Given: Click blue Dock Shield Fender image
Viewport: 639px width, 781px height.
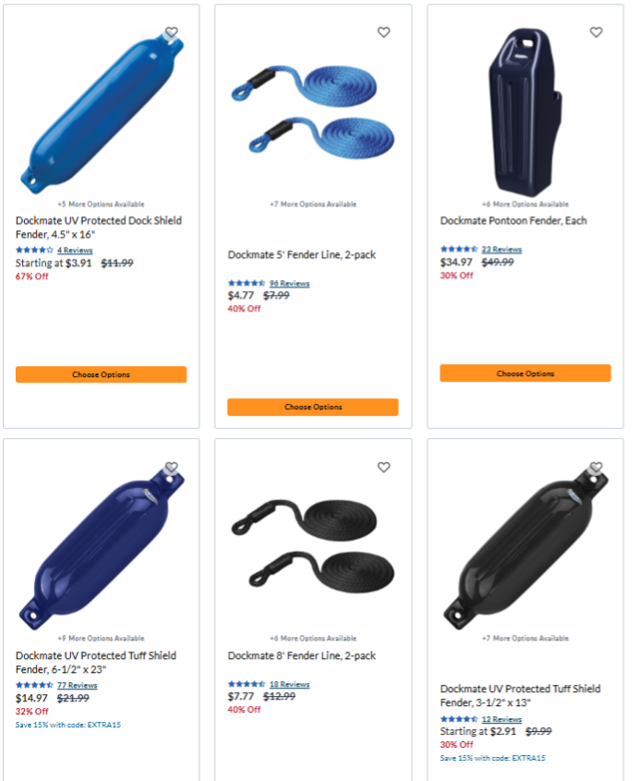Looking at the screenshot, I should click(x=102, y=112).
